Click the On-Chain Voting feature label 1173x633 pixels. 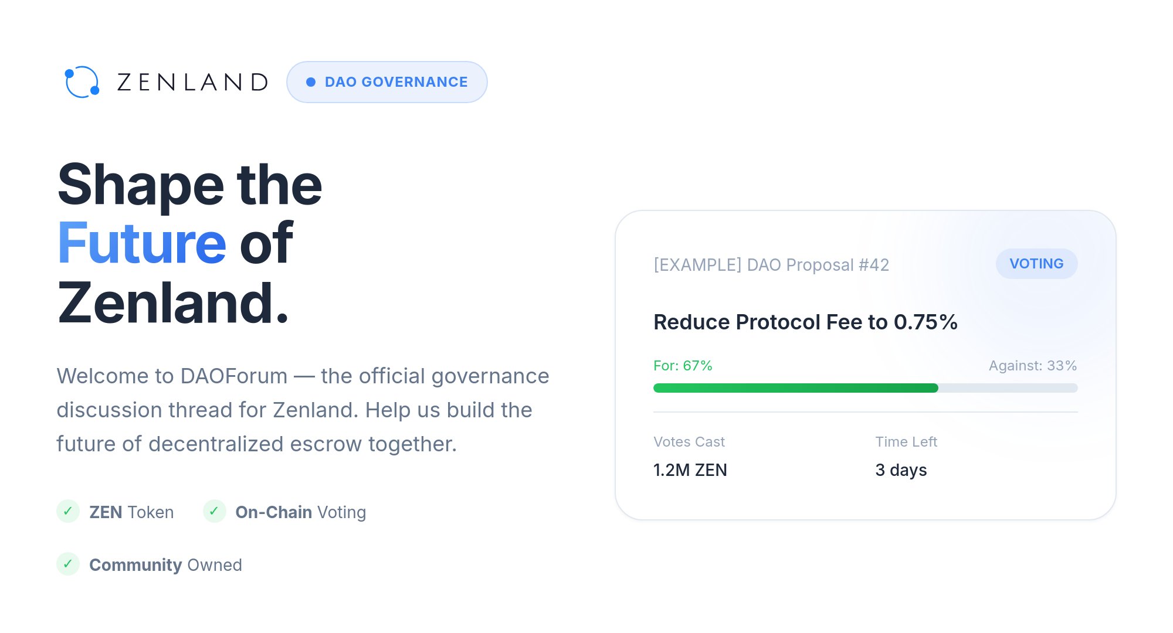300,512
